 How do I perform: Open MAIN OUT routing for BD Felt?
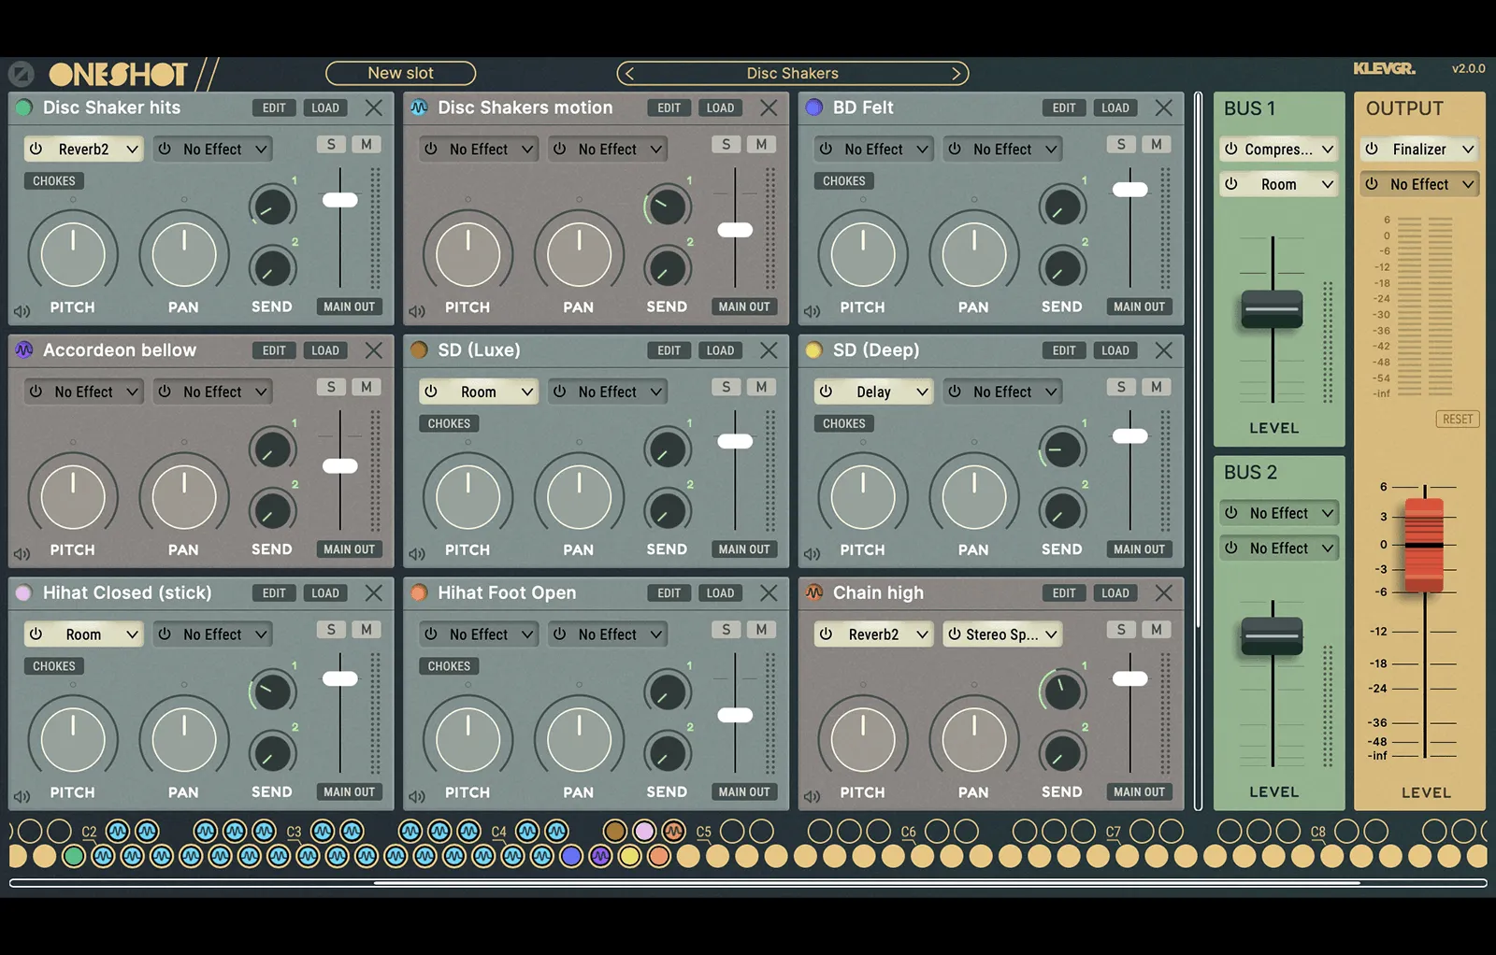click(1140, 306)
